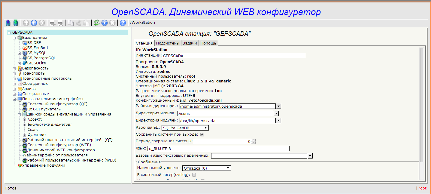Viewport: 431px width, 194px height.
Task: Open the Задачи tab
Action: (x=190, y=43)
